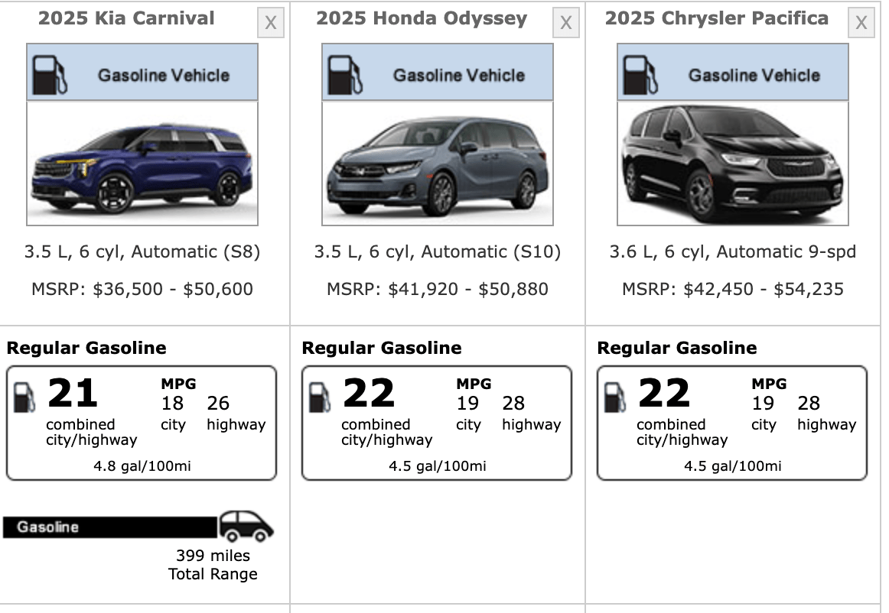Click the pump icon beside Pacifica's 22 MPG
Viewport: 889px width, 613px height.
[615, 396]
